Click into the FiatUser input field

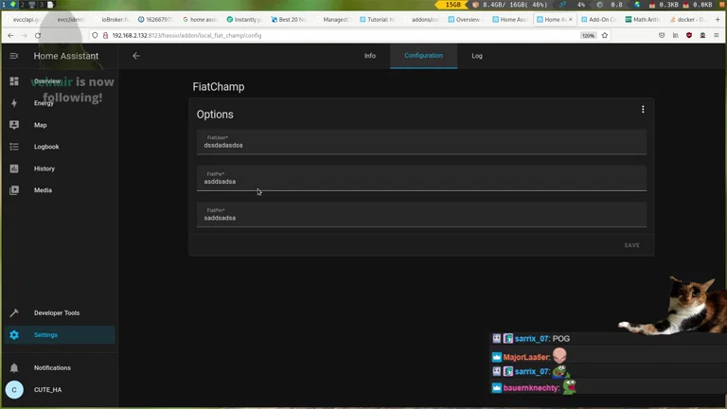tap(421, 143)
